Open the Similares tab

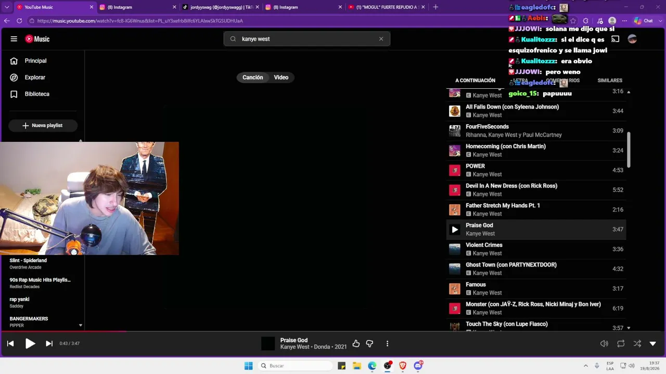pos(610,81)
